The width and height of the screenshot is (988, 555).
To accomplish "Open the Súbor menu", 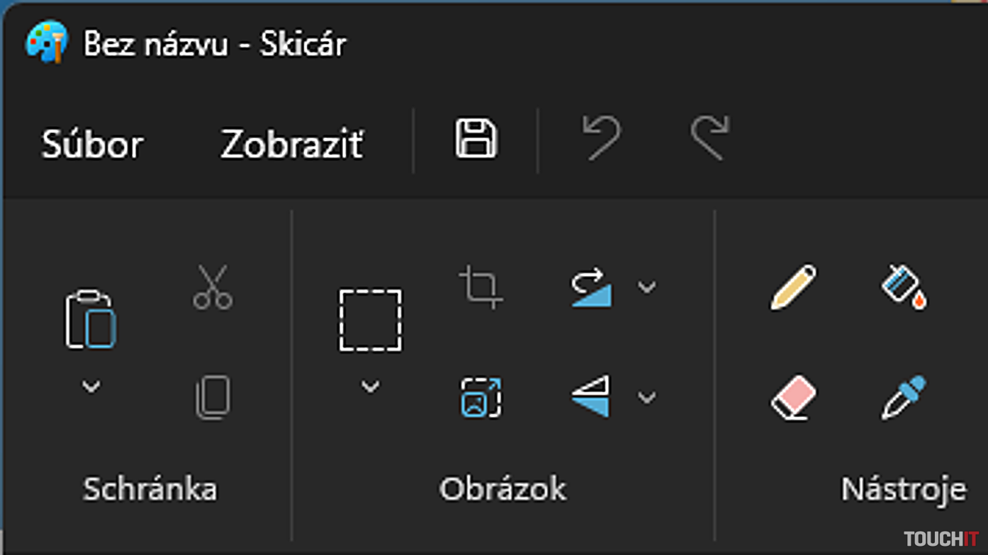I will (x=92, y=144).
